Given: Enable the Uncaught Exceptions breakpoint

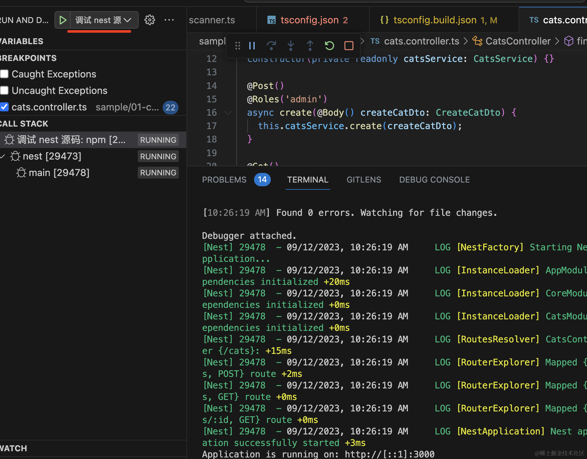Looking at the screenshot, I should pos(4,90).
